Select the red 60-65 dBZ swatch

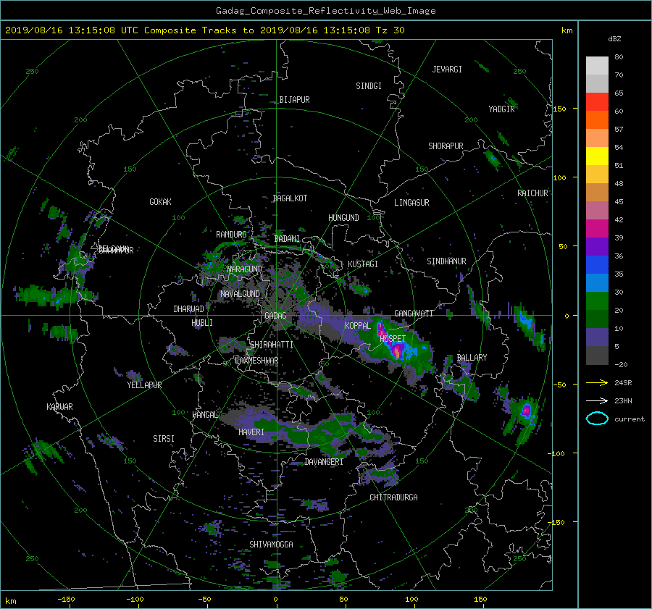click(x=597, y=102)
